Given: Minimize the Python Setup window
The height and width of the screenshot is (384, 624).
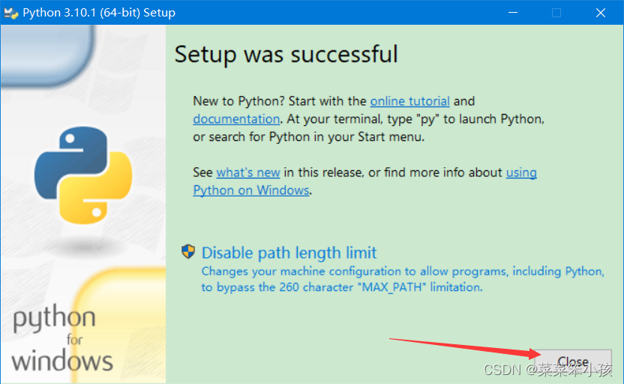Looking at the screenshot, I should (513, 13).
